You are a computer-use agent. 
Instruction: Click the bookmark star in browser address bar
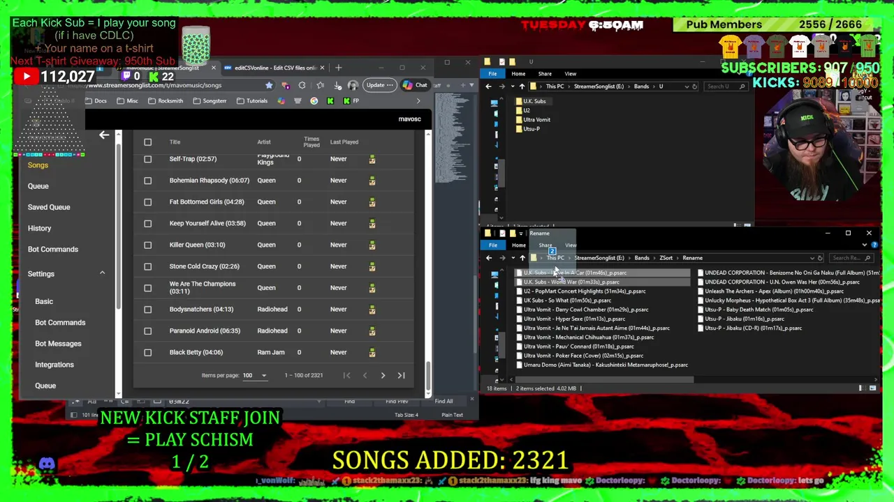click(x=269, y=85)
